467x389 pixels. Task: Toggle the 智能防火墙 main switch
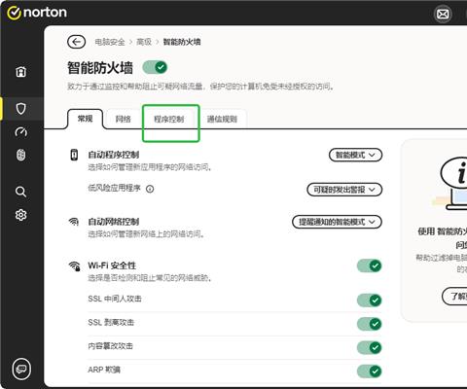(155, 67)
